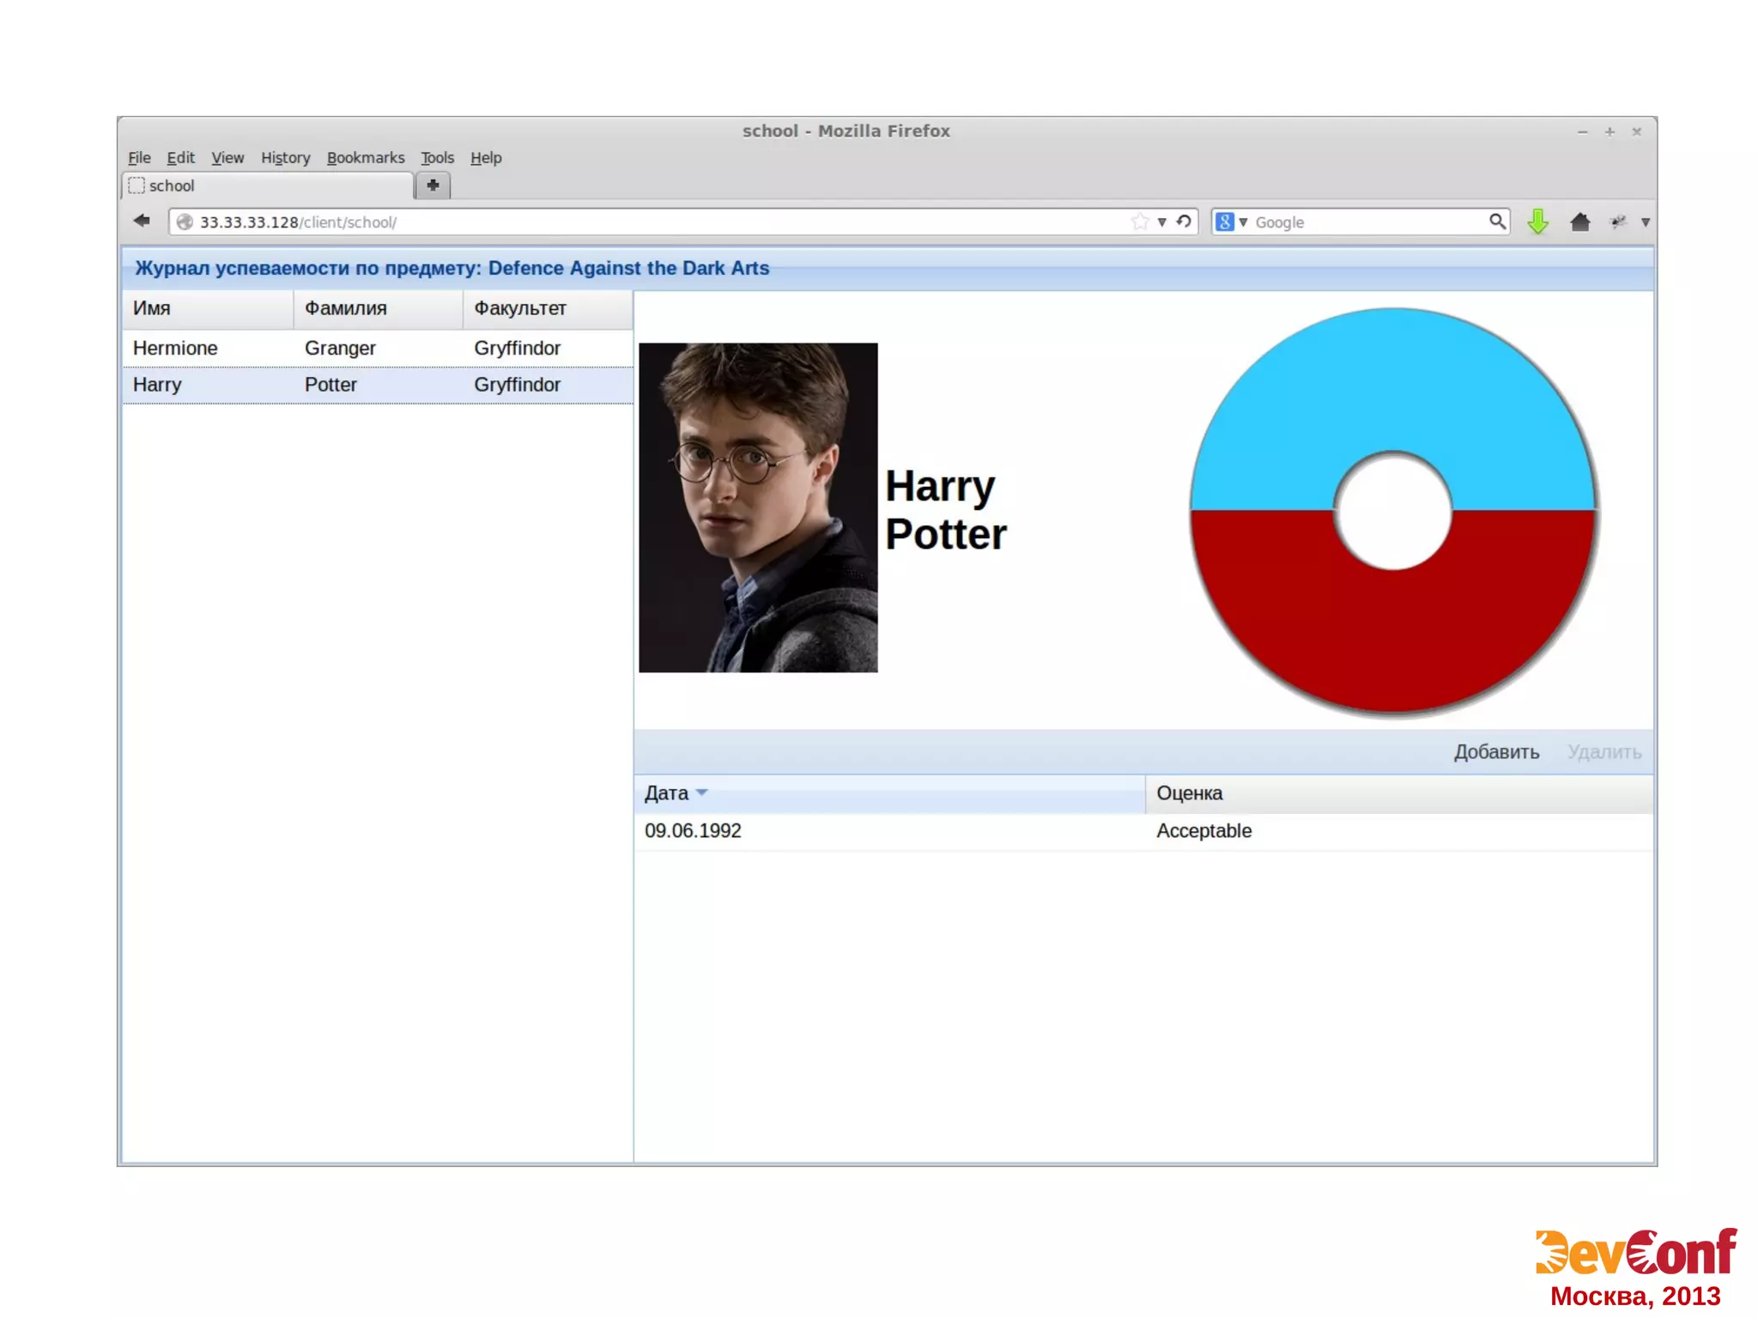Click the green downloads arrow icon
The height and width of the screenshot is (1318, 1758).
1537,222
